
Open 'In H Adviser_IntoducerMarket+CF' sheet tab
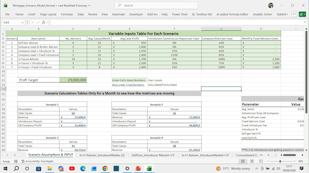pyautogui.click(x=205, y=155)
